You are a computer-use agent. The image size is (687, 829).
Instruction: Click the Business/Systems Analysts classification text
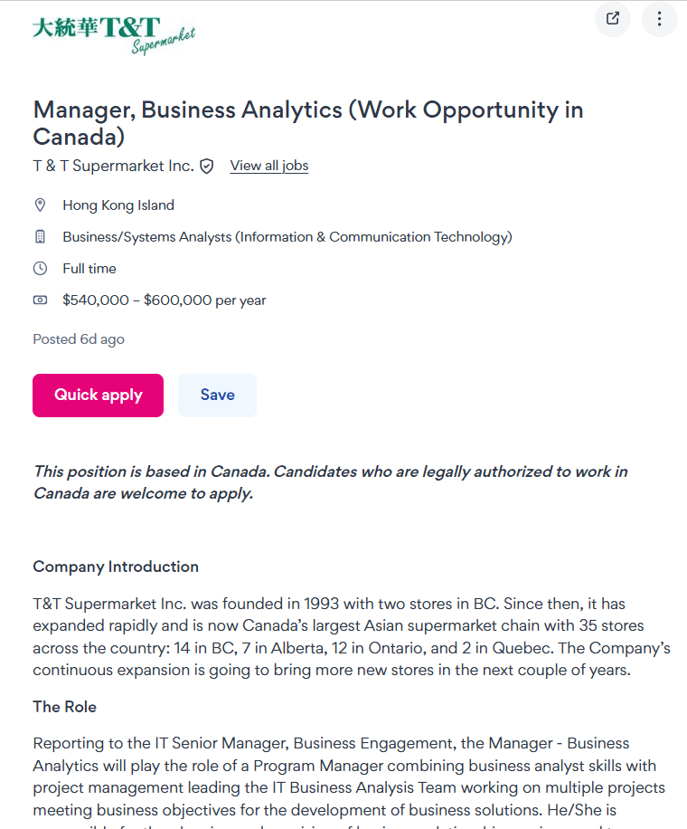287,237
